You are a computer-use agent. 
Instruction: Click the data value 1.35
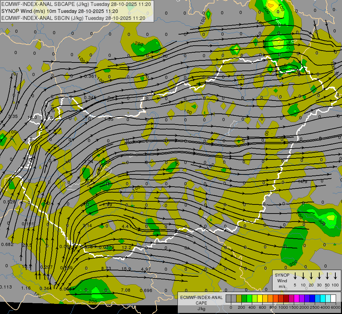point(109,119)
